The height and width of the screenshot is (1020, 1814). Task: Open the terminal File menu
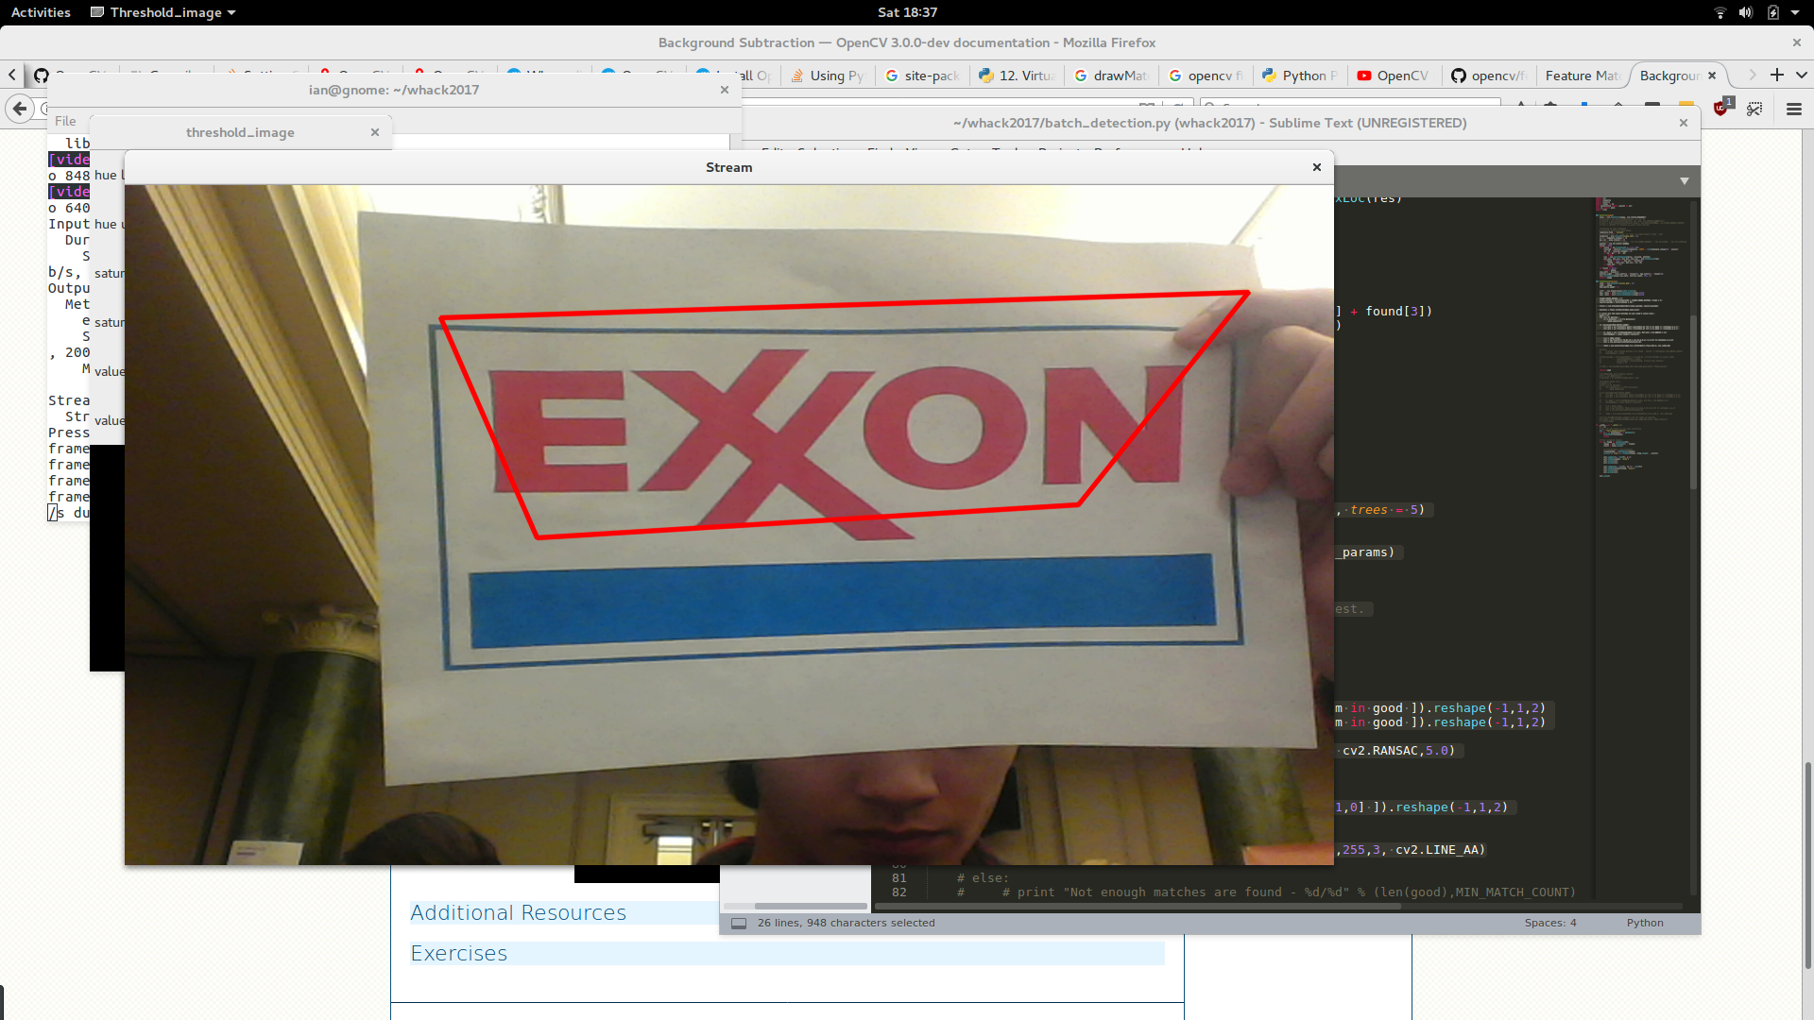click(65, 121)
